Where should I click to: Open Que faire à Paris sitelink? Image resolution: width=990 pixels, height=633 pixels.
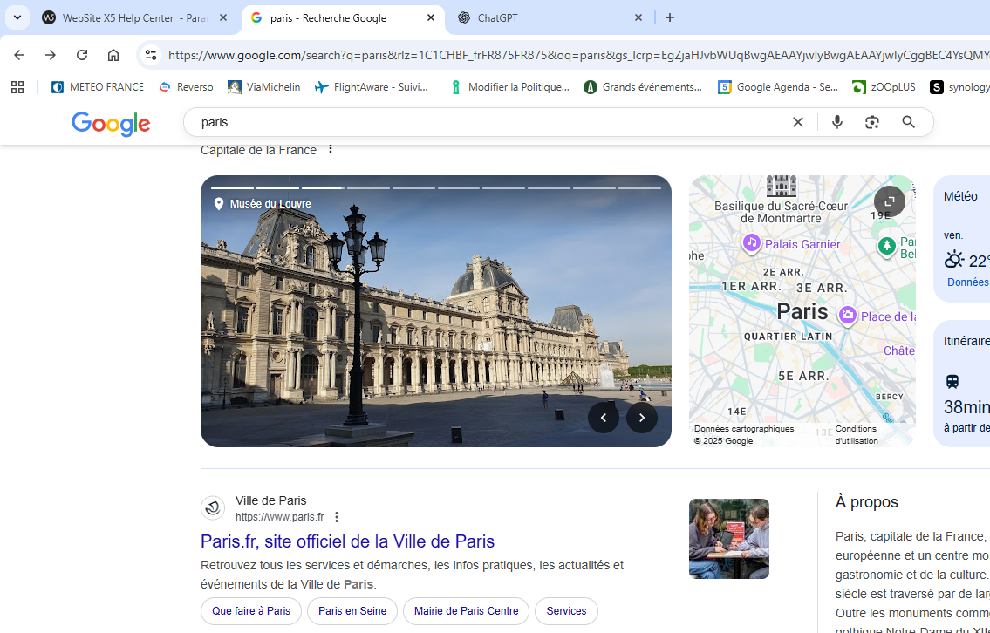[251, 611]
